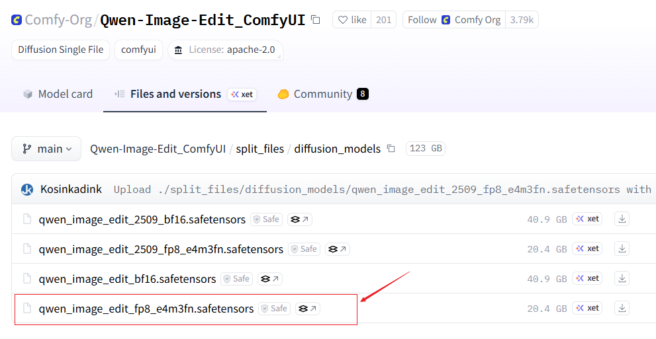Open qwen_image_edit_2509_bf16.safetensors file

(x=142, y=219)
